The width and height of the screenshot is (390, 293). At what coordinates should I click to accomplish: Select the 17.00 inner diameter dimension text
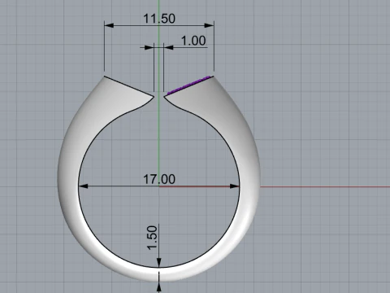(159, 179)
